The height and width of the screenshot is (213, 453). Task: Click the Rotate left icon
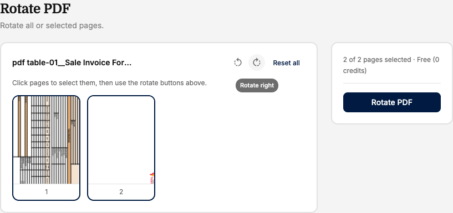[238, 63]
